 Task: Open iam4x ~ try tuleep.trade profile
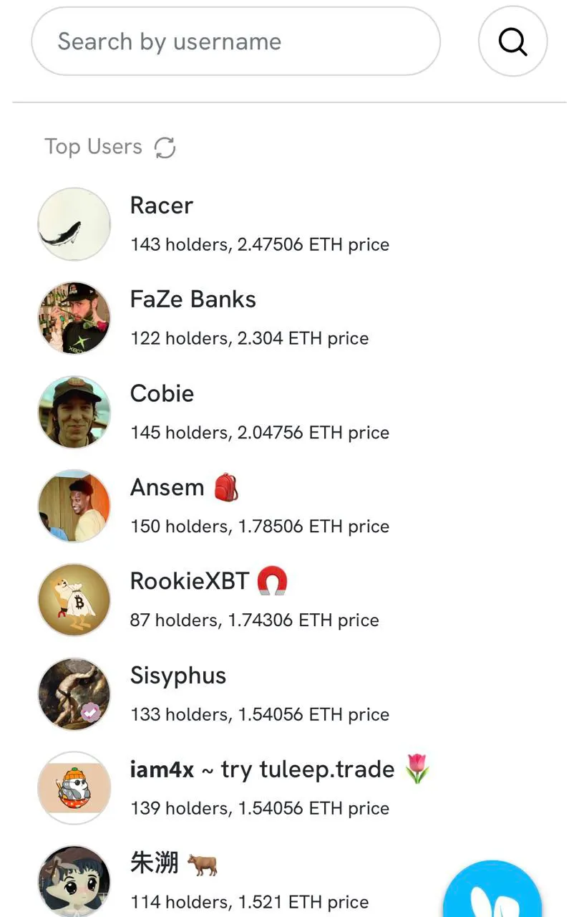[262, 769]
